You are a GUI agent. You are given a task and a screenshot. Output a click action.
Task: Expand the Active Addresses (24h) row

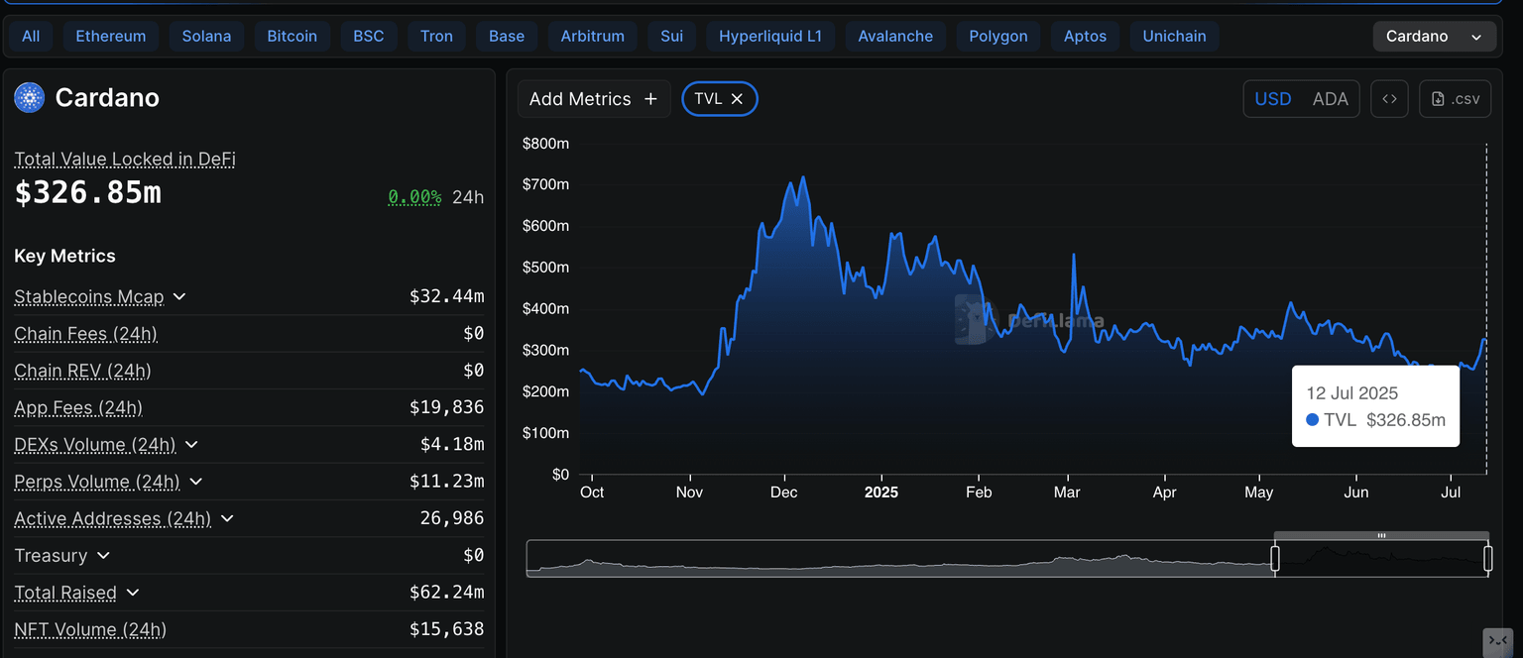[227, 519]
